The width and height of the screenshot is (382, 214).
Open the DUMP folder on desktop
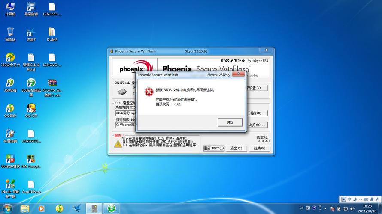tap(52, 34)
